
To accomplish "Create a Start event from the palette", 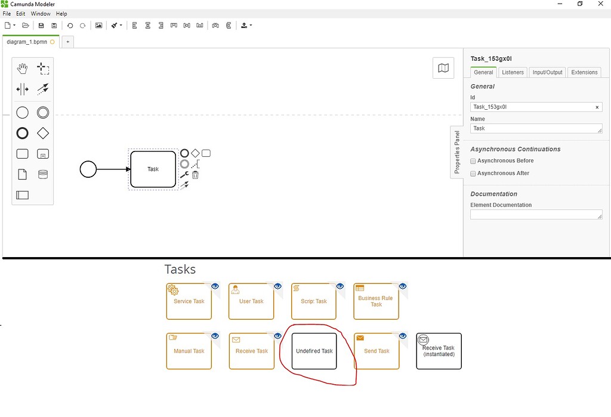I will [x=22, y=112].
